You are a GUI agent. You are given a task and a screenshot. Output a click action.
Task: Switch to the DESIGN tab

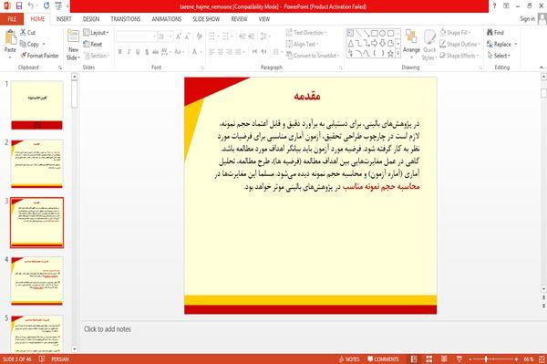click(91, 19)
